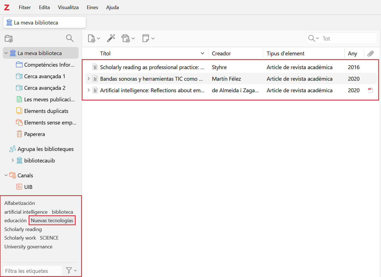381x277 pixels.
Task: Click the Tot search input field
Action: pos(349,39)
